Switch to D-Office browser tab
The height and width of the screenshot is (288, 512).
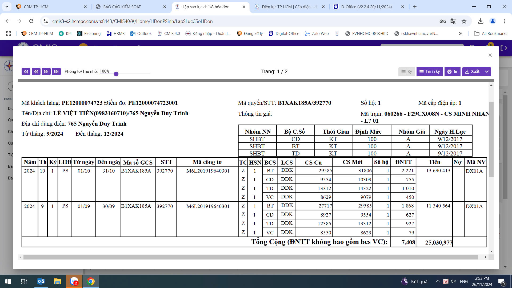pyautogui.click(x=366, y=7)
